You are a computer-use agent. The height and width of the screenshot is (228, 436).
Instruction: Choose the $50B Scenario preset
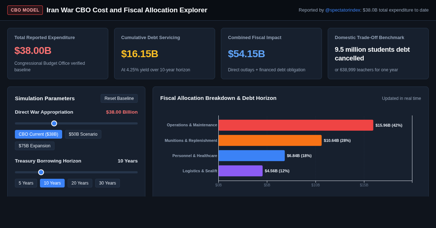tap(83, 134)
